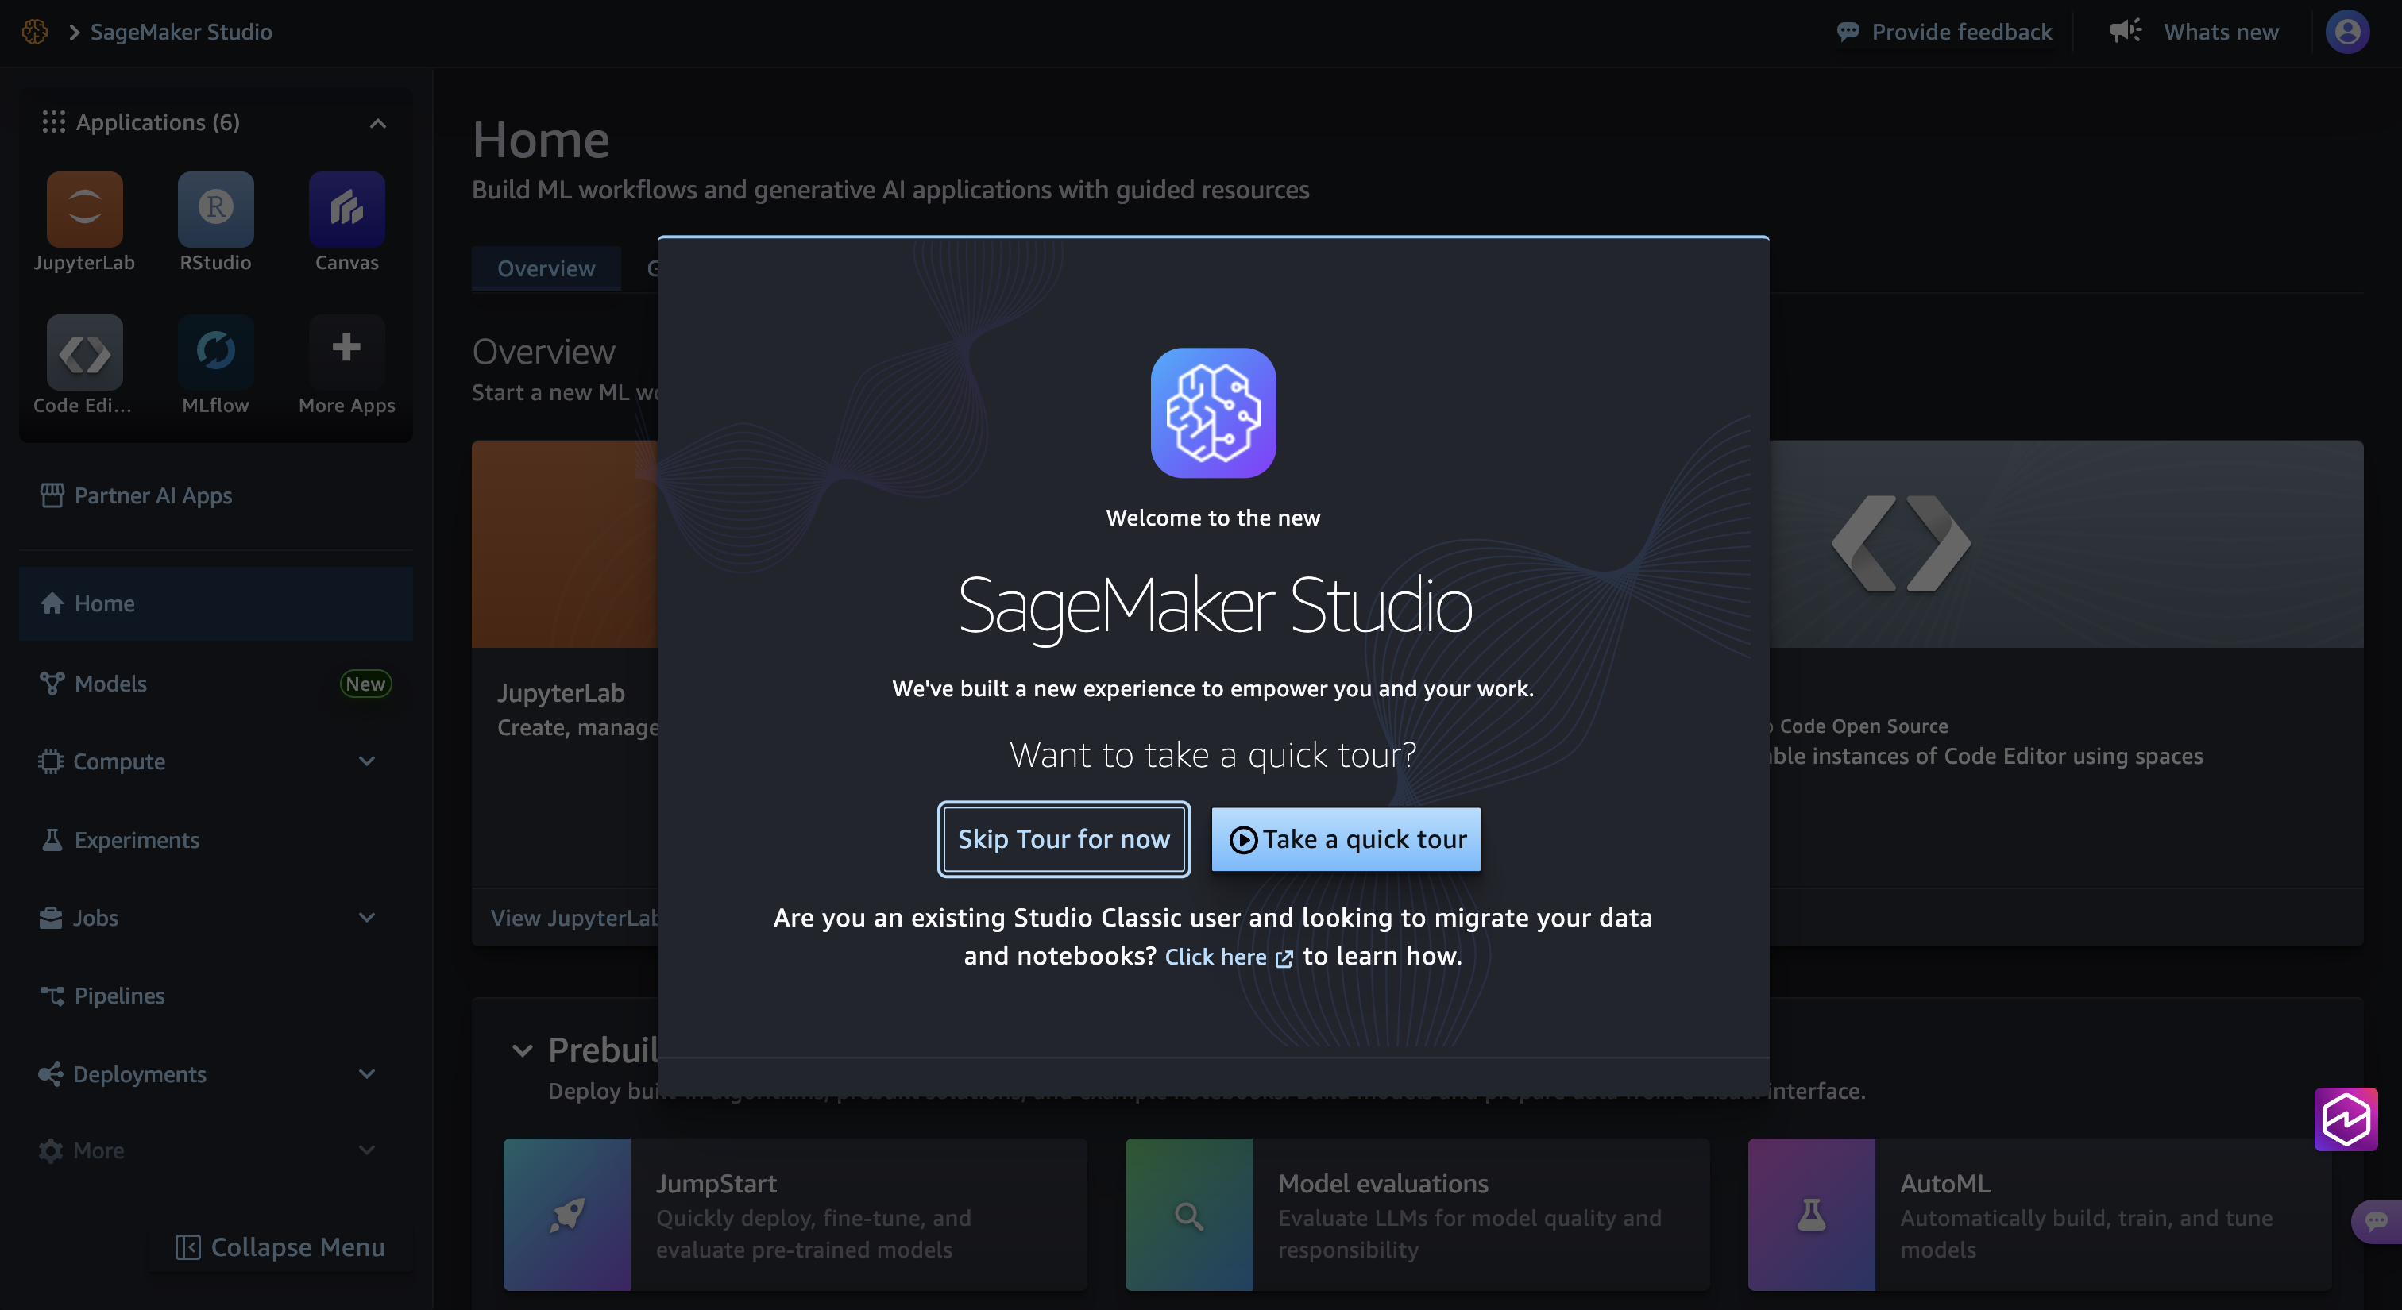Click the Model evaluations card title

(1383, 1183)
